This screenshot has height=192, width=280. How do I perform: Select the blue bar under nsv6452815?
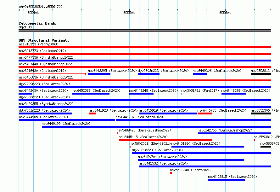(227, 180)
